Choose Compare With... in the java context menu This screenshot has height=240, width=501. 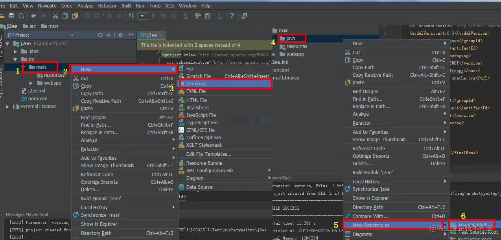point(396,216)
